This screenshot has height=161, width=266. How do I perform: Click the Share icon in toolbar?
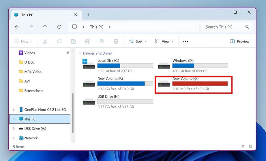[102, 41]
